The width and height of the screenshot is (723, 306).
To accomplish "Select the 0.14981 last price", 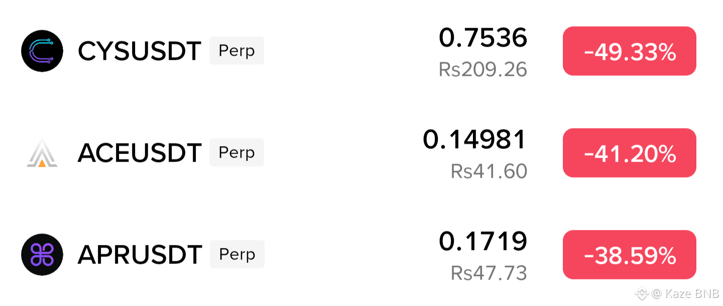I will 475,140.
